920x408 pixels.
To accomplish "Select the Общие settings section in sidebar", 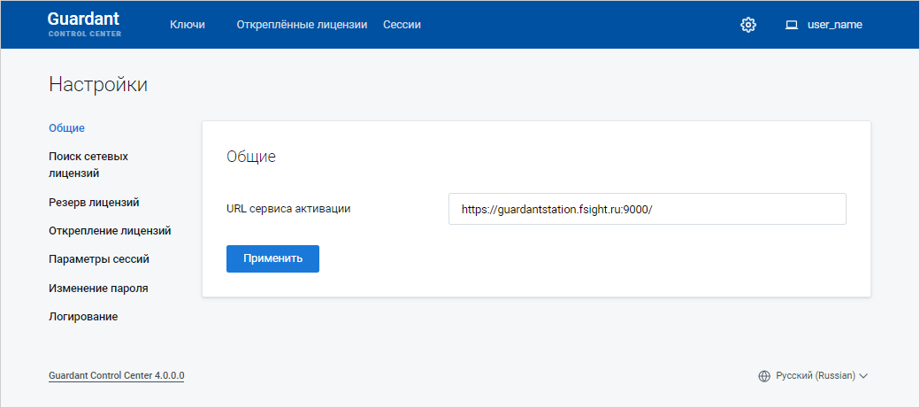I will tap(67, 128).
